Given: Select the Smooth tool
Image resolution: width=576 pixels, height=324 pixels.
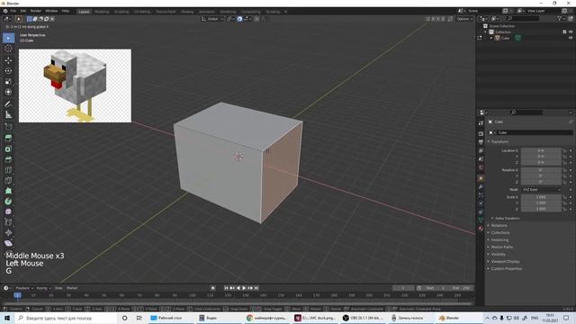Looking at the screenshot, I should coord(8,212).
